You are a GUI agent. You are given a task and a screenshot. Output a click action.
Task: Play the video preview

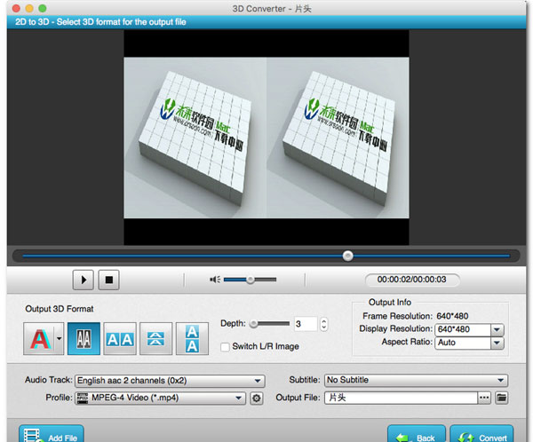(84, 280)
